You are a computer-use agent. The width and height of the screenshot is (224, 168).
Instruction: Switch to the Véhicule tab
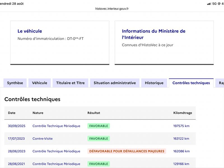(x=39, y=83)
